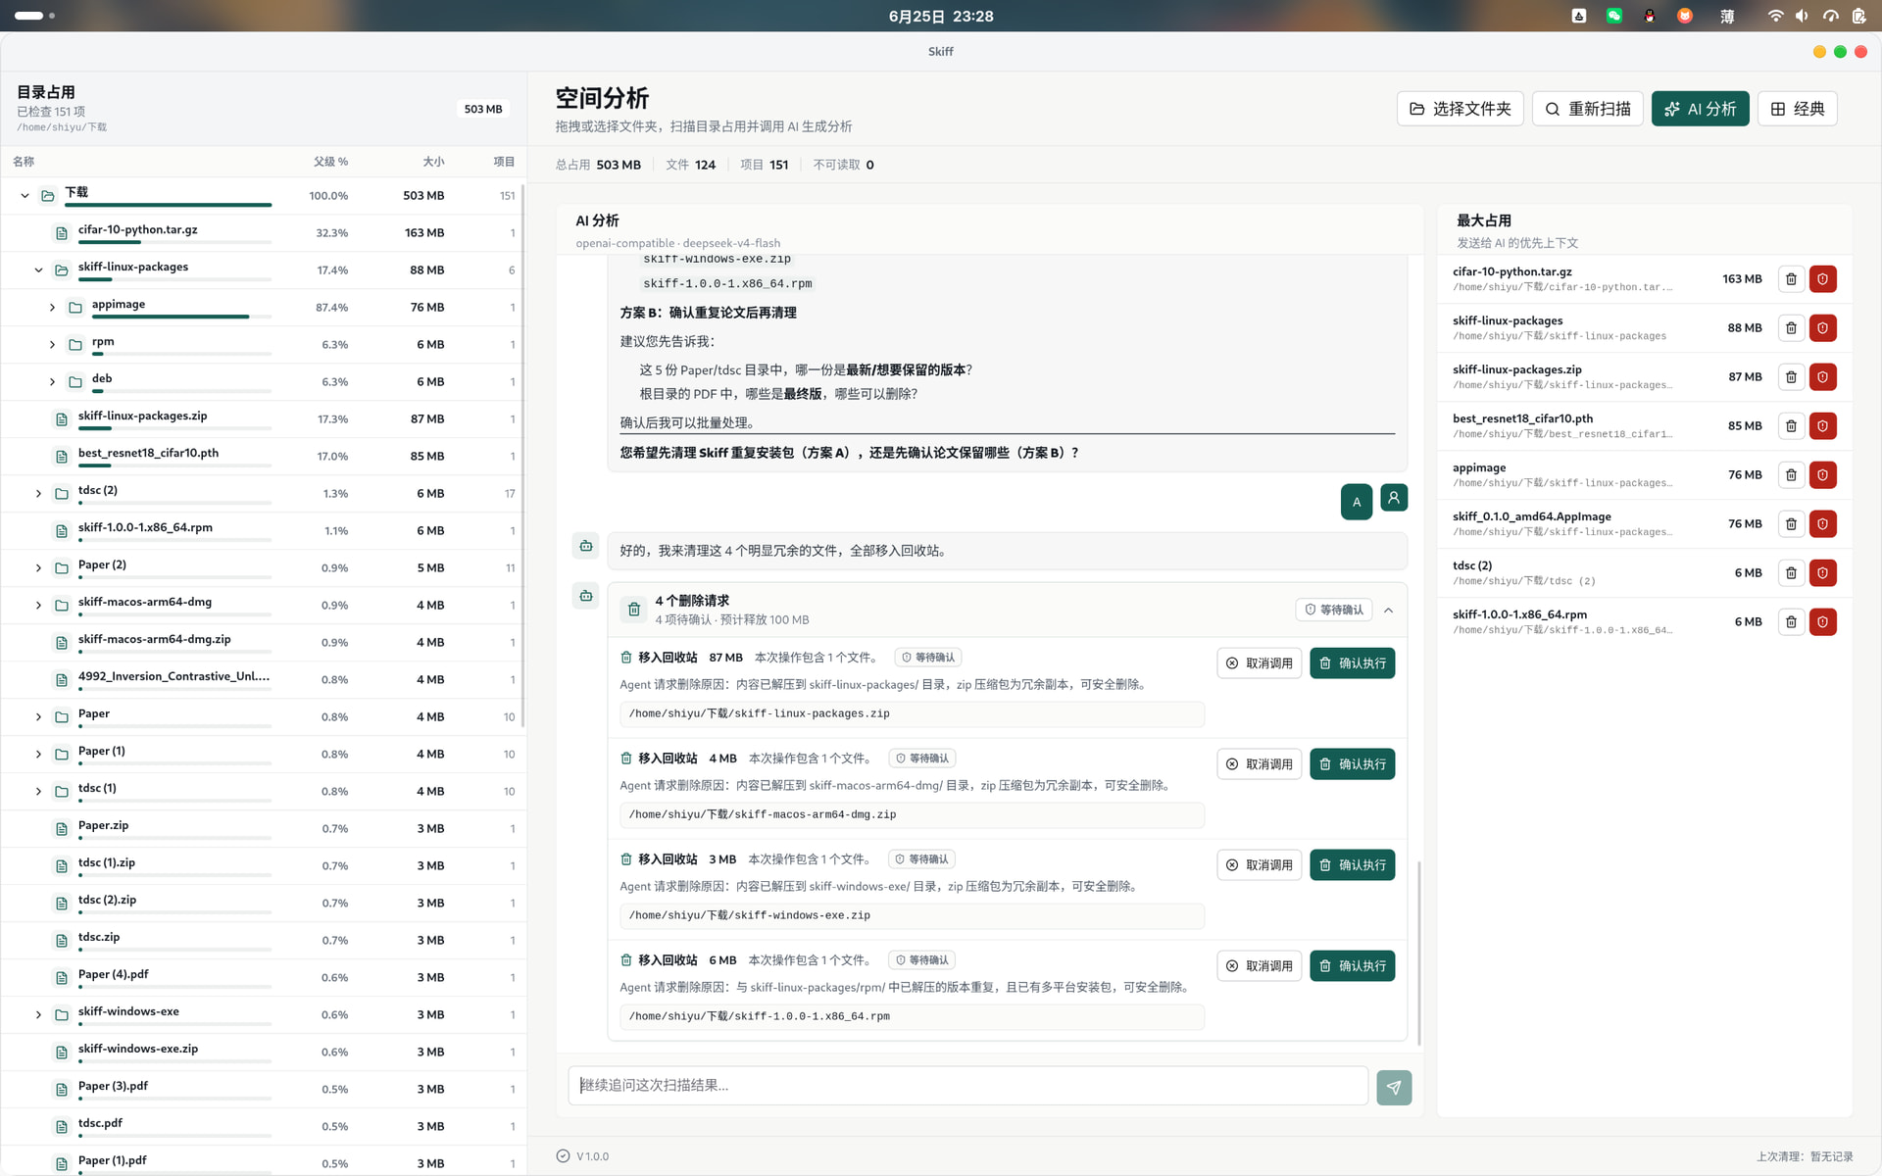Collapse the 下载 root folder in the tree
The width and height of the screenshot is (1882, 1176).
25,196
